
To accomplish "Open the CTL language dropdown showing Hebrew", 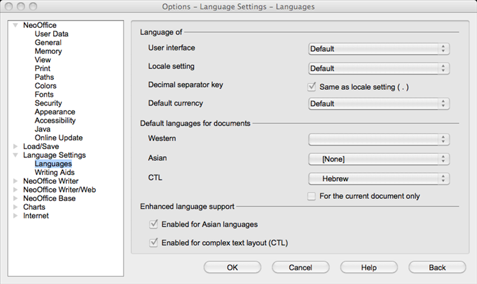I will click(379, 179).
